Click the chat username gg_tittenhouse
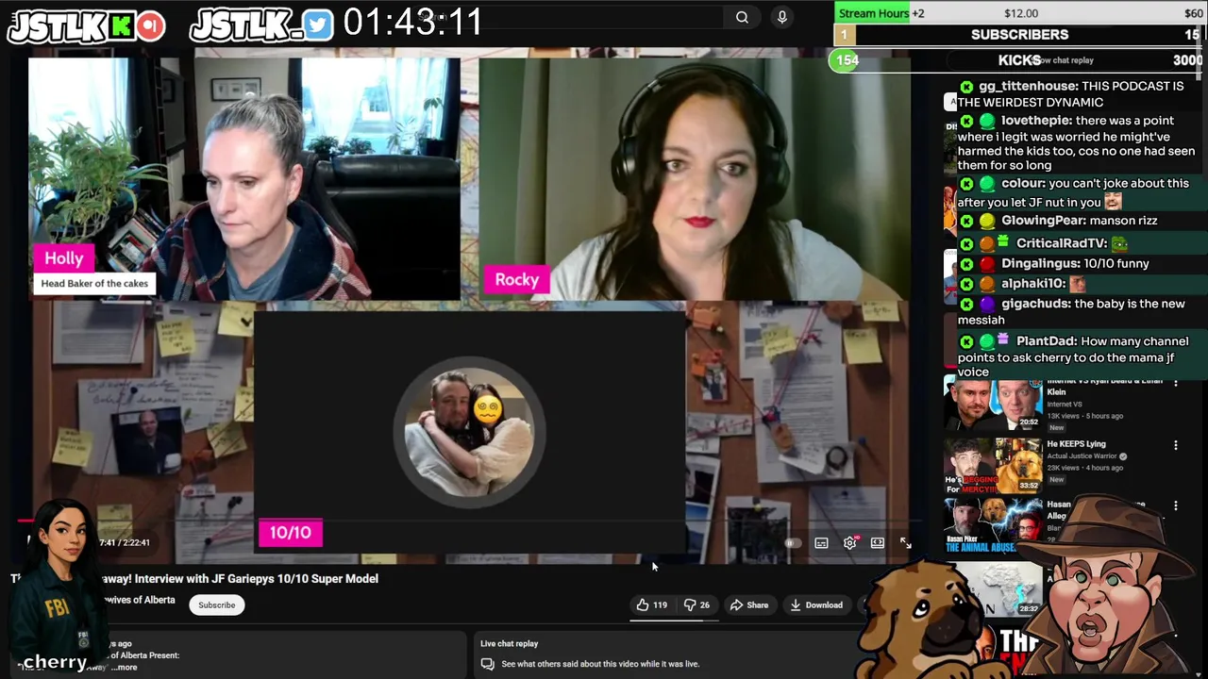 coord(1029,86)
